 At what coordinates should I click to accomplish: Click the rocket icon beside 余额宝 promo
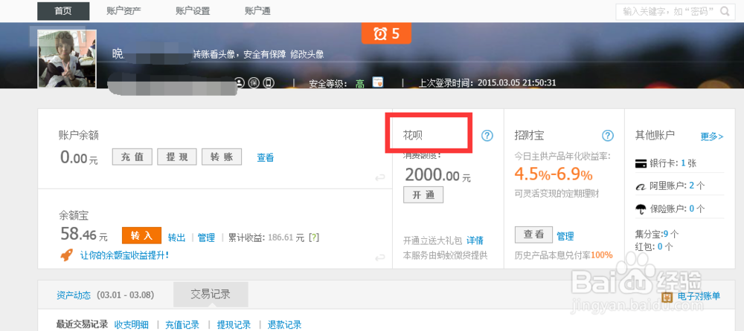pos(66,255)
